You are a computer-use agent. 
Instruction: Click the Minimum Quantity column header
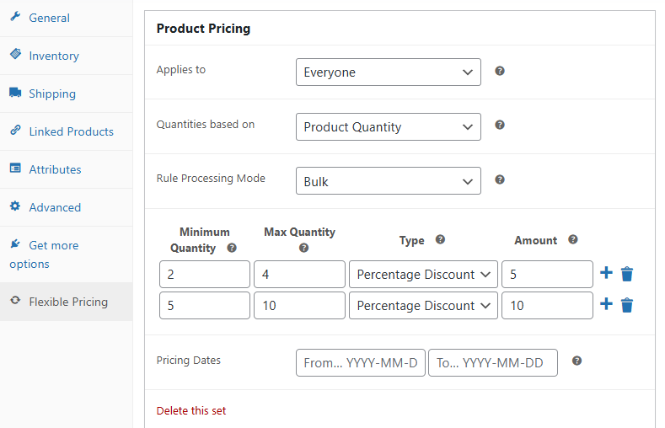[x=199, y=240]
